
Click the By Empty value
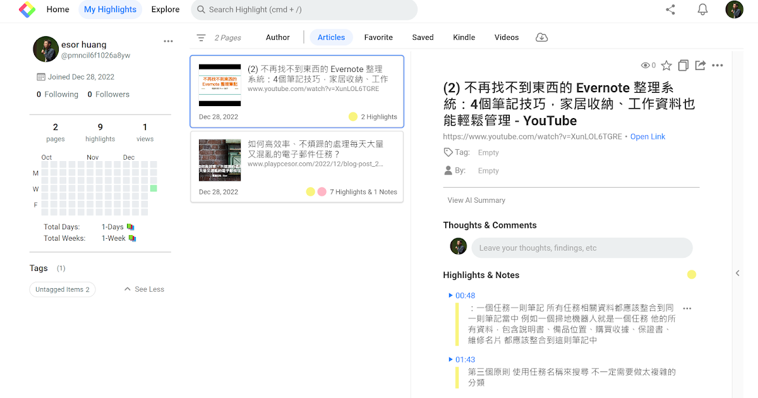pyautogui.click(x=488, y=171)
